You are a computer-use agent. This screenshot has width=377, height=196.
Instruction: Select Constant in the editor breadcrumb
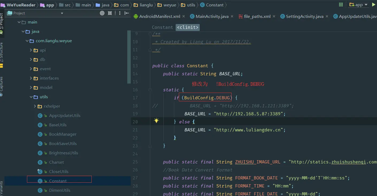click(162, 27)
